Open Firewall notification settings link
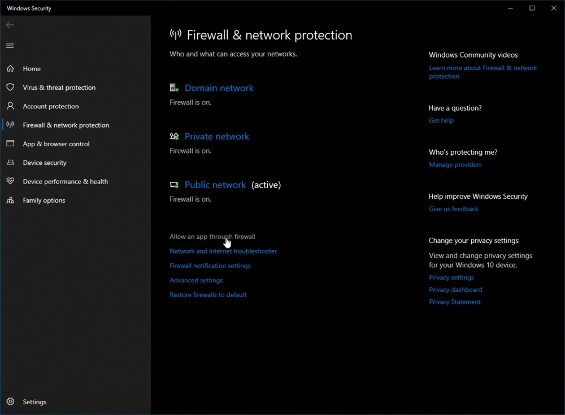This screenshot has width=565, height=415. coord(210,266)
